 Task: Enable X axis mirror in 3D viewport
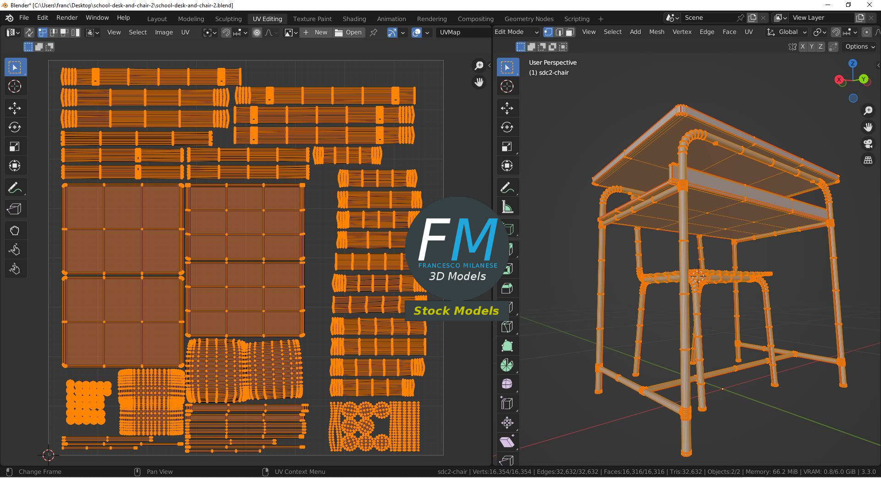coord(803,47)
